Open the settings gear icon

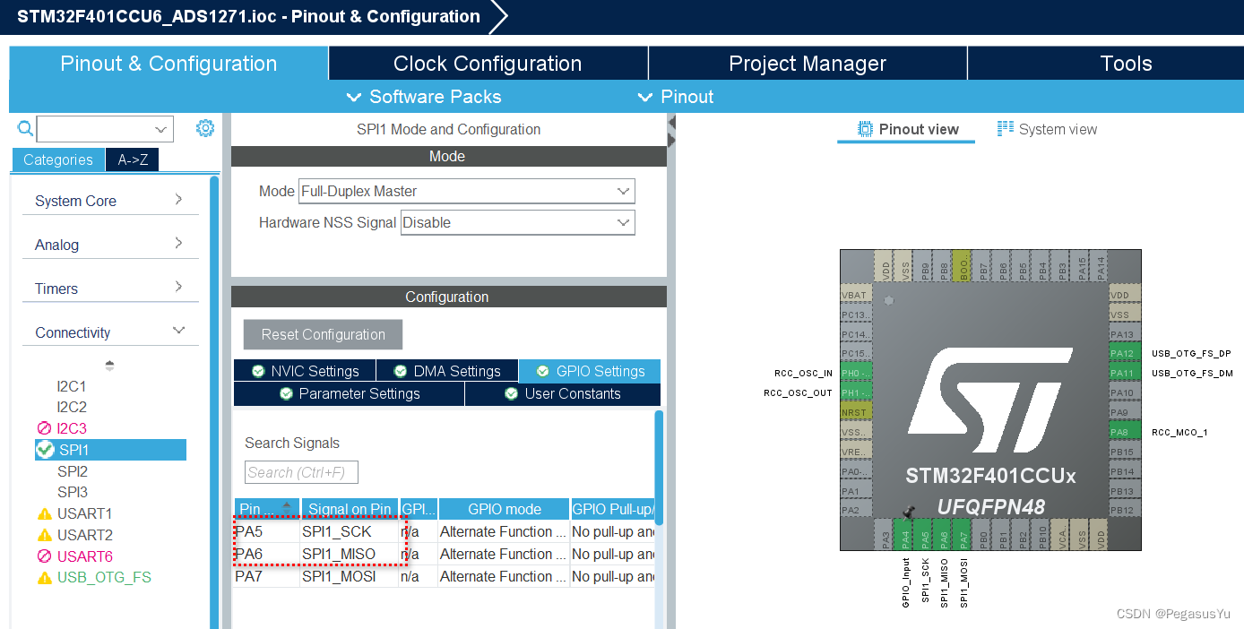coord(205,128)
